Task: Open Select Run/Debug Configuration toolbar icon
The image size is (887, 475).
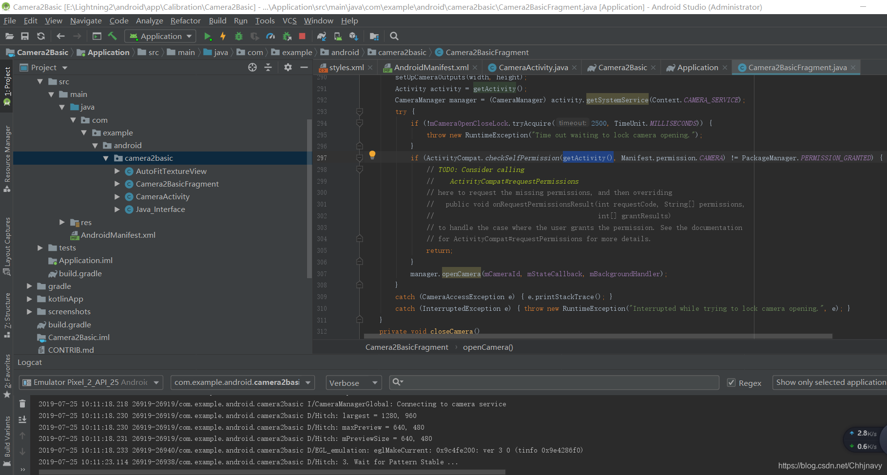Action: coord(97,36)
